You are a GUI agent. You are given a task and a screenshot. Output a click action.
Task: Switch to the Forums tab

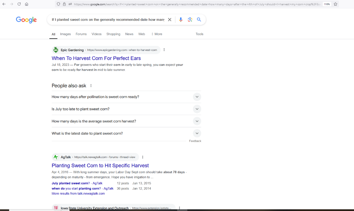[x=81, y=34]
